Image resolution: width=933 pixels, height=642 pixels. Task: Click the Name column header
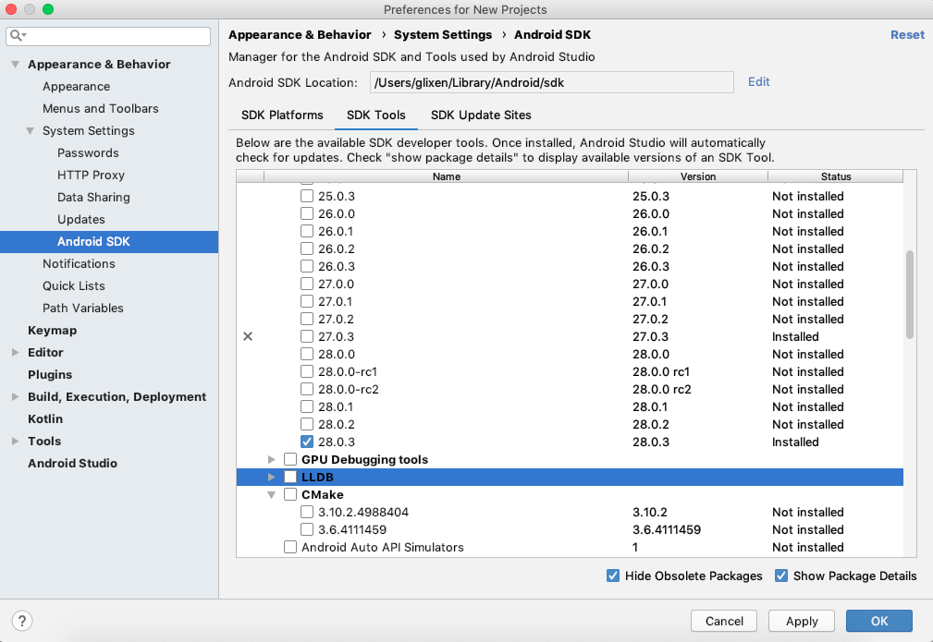(x=447, y=176)
